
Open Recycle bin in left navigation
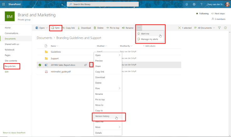(x=10, y=66)
